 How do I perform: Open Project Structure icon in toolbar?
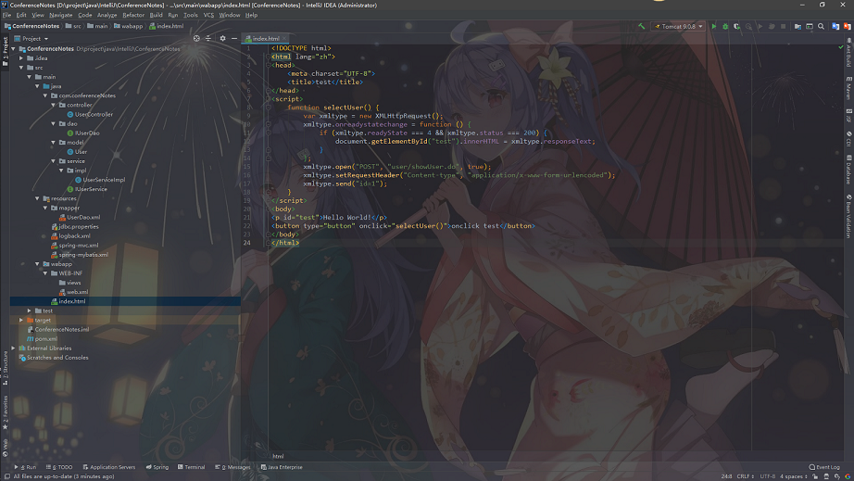point(797,26)
